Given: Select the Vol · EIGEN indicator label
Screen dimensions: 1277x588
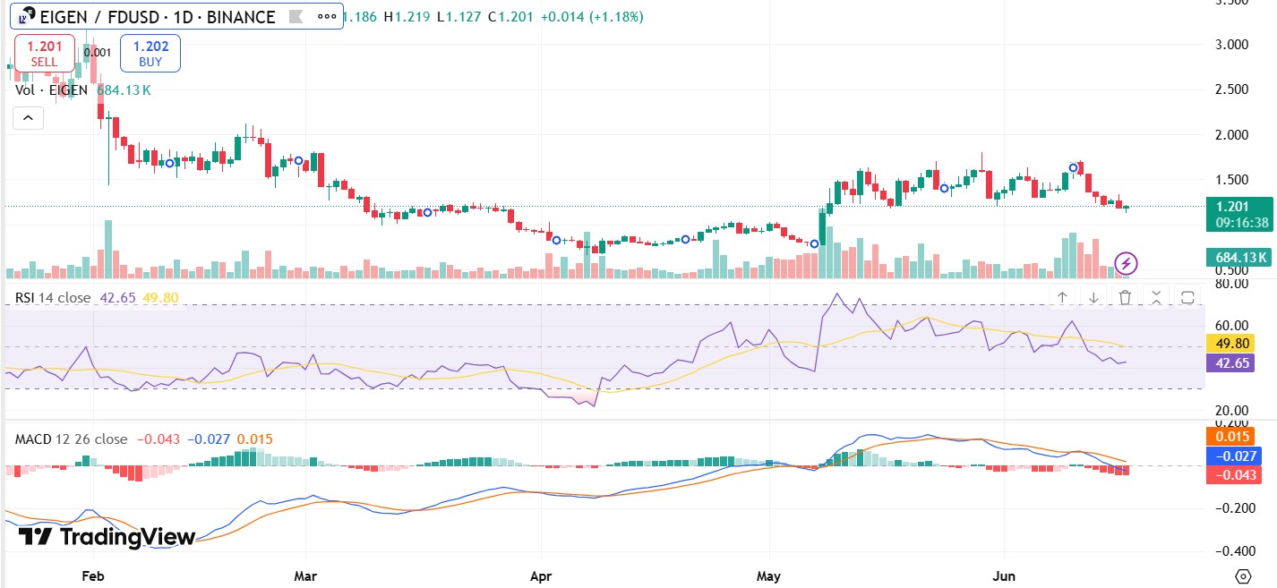Looking at the screenshot, I should coord(52,89).
